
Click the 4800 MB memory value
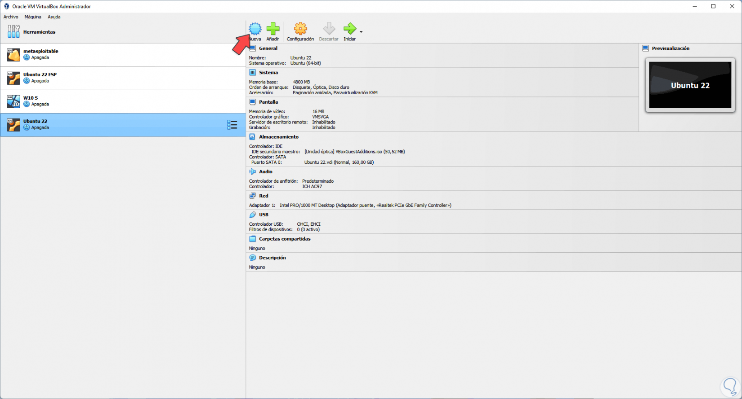point(301,82)
